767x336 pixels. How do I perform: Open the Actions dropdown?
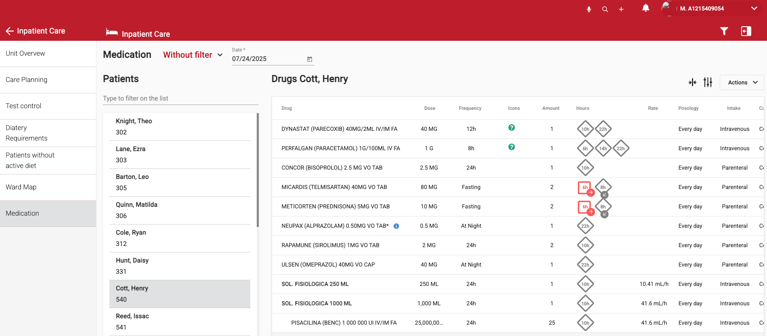pos(742,82)
